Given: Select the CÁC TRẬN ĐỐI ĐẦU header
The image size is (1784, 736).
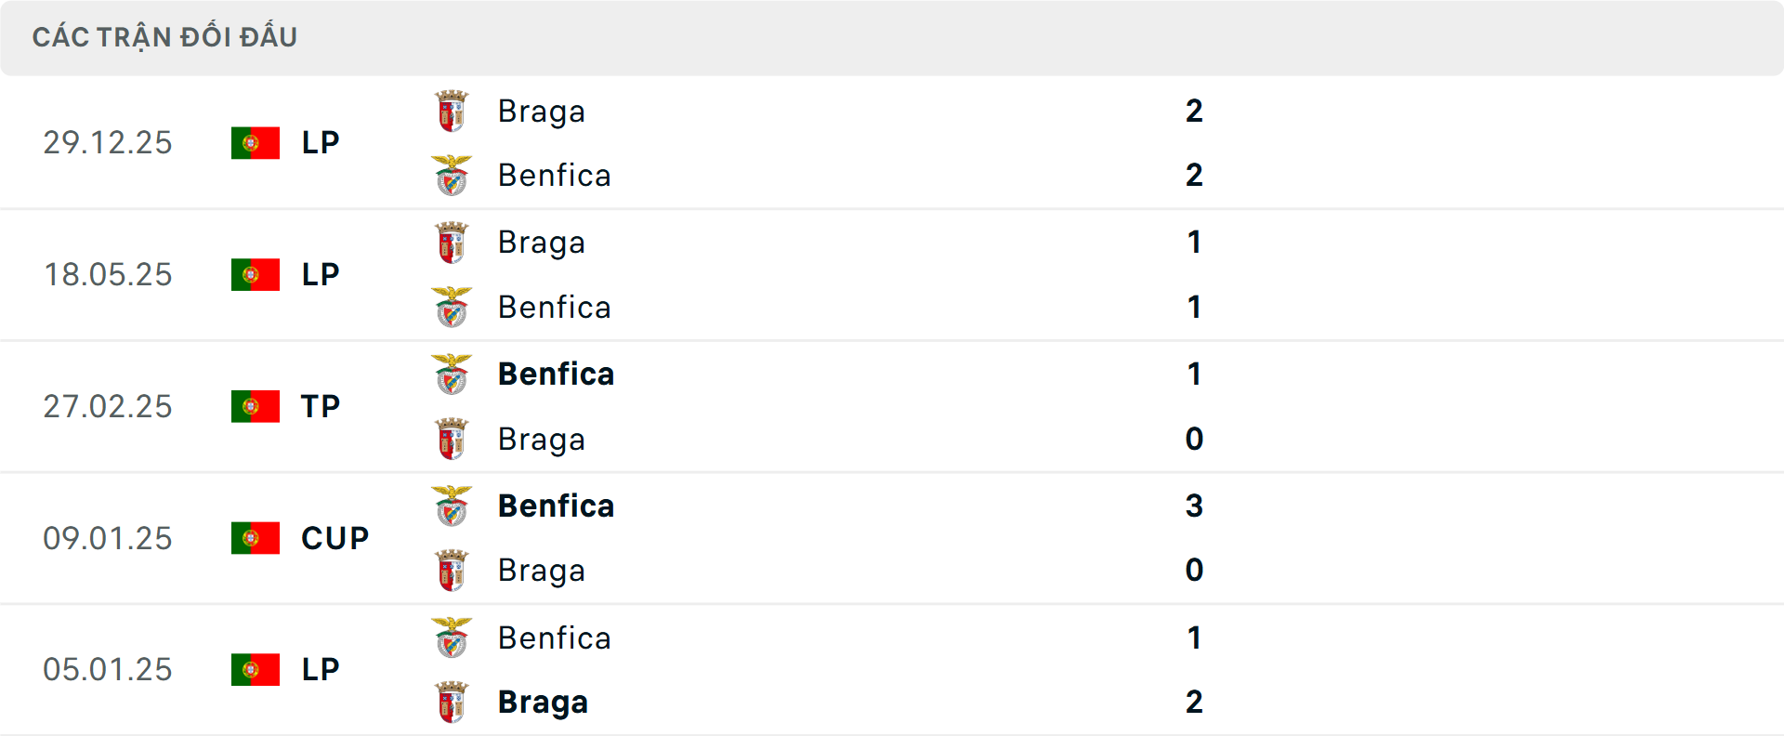Looking at the screenshot, I should (165, 36).
